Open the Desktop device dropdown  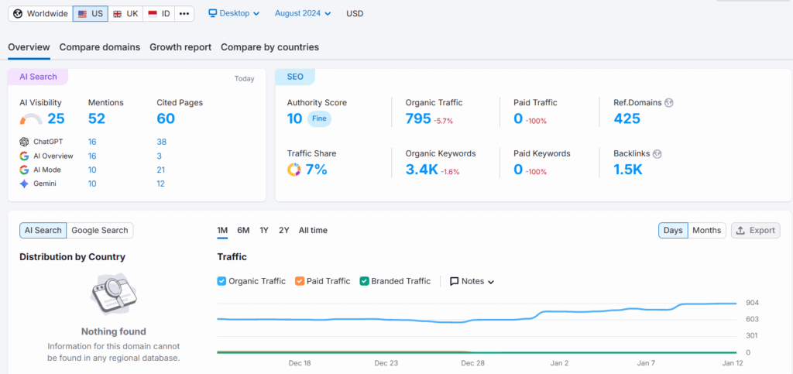(234, 13)
